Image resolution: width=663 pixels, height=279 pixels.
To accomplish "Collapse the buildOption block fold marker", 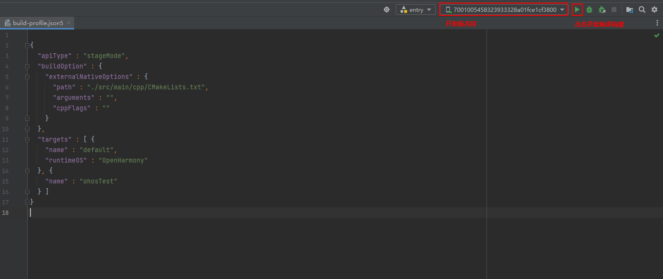I will 27,67.
